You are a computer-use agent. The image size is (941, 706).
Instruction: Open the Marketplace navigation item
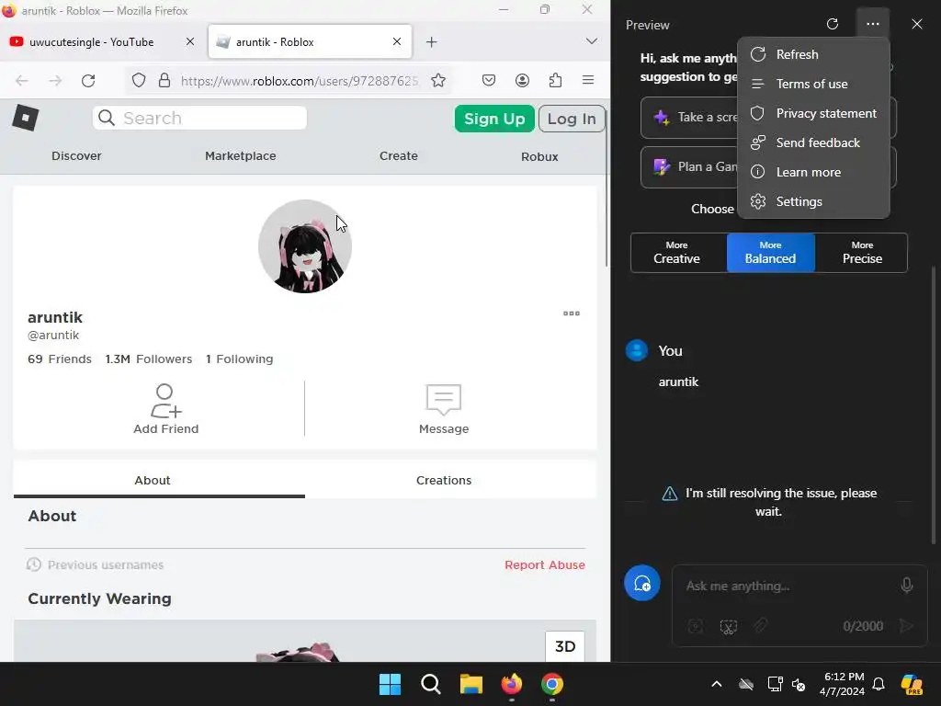pos(240,156)
